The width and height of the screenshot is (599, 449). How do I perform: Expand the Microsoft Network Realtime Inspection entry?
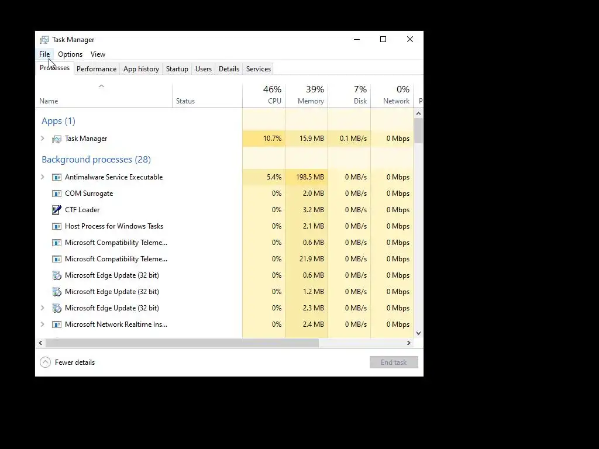[x=42, y=324]
